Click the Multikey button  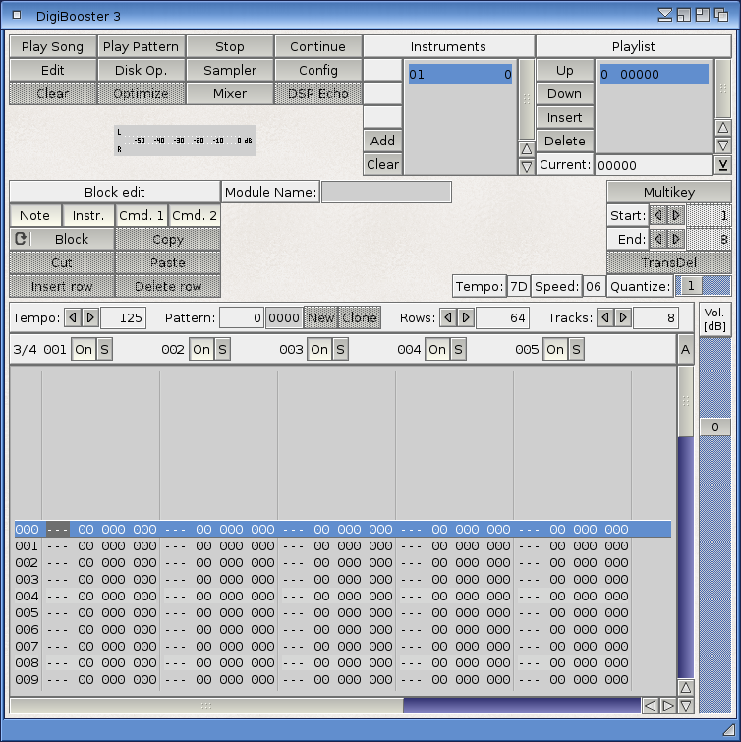[669, 192]
